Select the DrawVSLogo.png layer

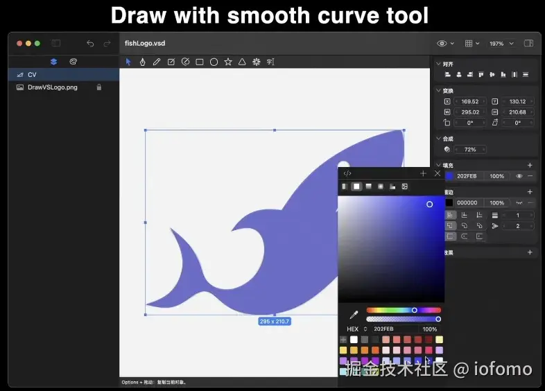tap(64, 87)
